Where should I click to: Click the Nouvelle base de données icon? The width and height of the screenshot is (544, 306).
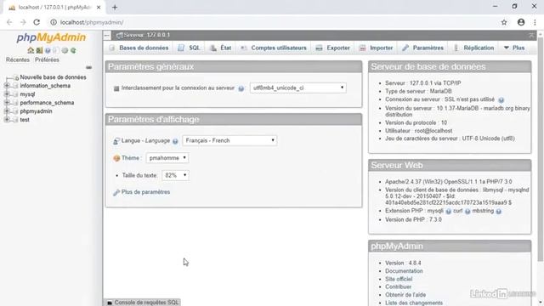pos(15,77)
